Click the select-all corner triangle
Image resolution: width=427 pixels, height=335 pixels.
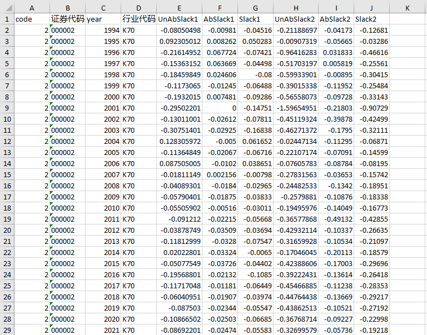9,8
